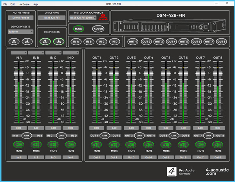Image resolution: width=235 pixels, height=182 pixels.
Task: Click the red network connect icon
Action: click(103, 18)
